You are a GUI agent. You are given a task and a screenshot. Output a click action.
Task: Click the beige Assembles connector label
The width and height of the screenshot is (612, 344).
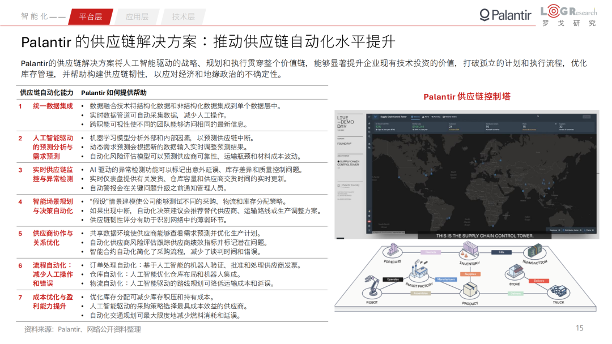coord(420,293)
